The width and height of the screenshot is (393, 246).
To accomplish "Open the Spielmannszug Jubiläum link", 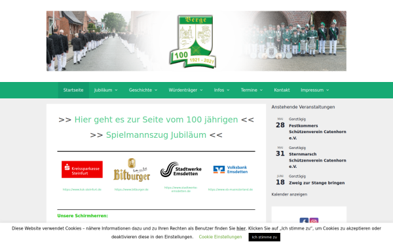I will click(156, 135).
